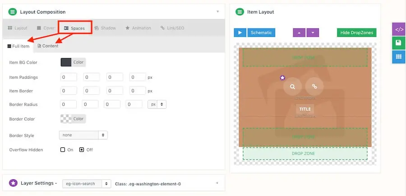Click the Layer Settings purple star icon
Image resolution: width=406 pixels, height=196 pixels.
(x=13, y=183)
